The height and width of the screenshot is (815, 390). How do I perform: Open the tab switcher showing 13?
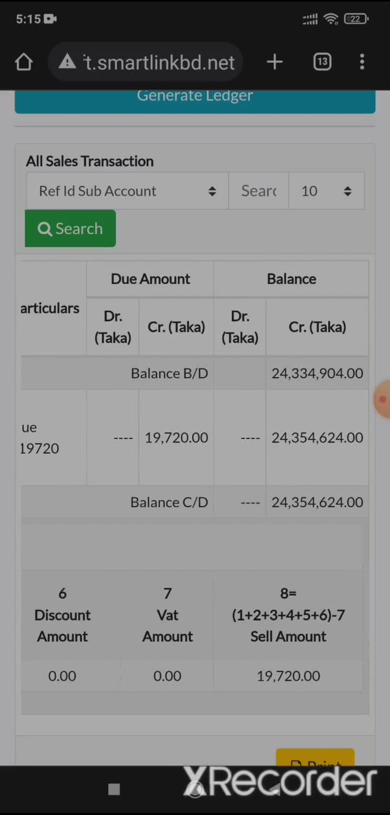pos(322,62)
